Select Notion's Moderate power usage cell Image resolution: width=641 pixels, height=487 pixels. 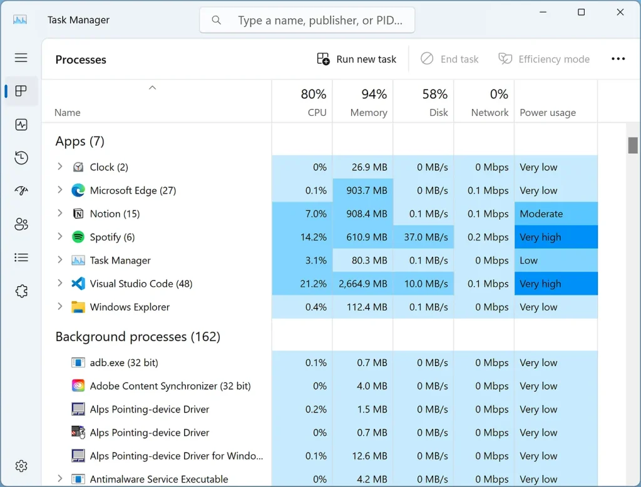click(x=556, y=213)
